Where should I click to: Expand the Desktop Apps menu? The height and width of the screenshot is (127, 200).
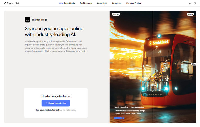[86, 3]
